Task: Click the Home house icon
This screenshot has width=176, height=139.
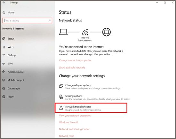Action: 4,12
